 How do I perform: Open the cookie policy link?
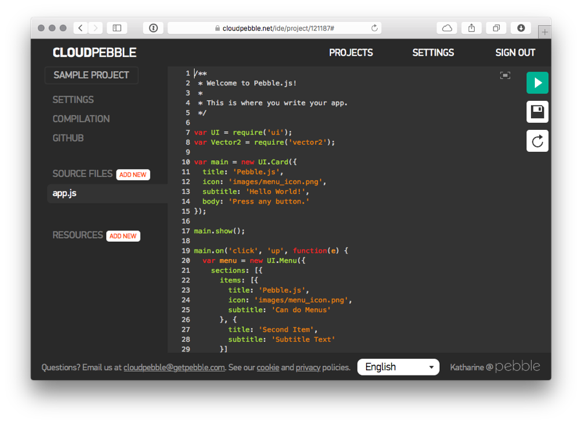(268, 367)
